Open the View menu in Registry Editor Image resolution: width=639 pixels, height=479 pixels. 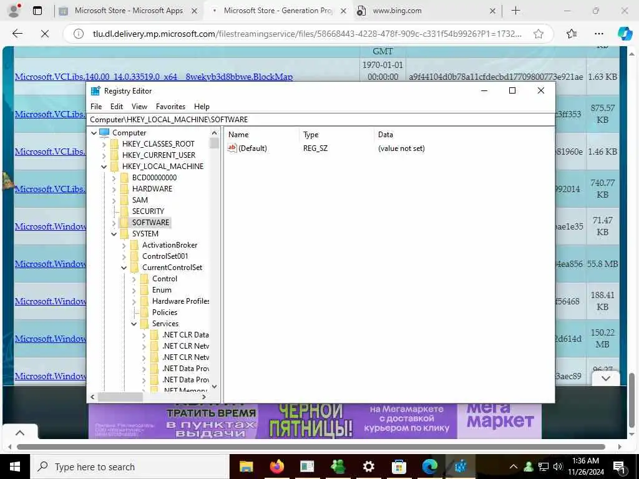[x=139, y=106]
